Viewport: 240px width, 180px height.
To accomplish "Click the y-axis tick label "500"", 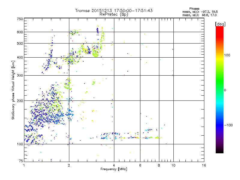I will point(20,43).
